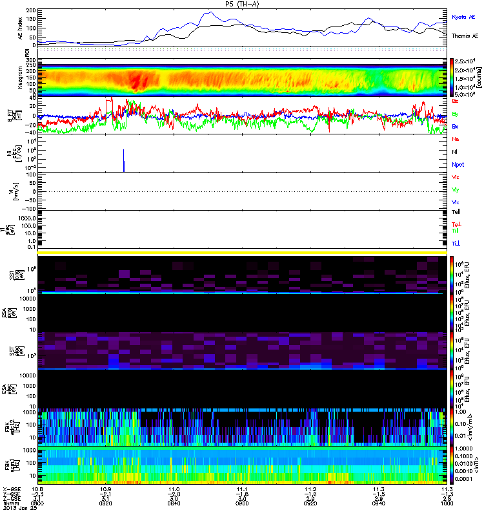Pick the black "Ni" legend label

click(x=455, y=152)
